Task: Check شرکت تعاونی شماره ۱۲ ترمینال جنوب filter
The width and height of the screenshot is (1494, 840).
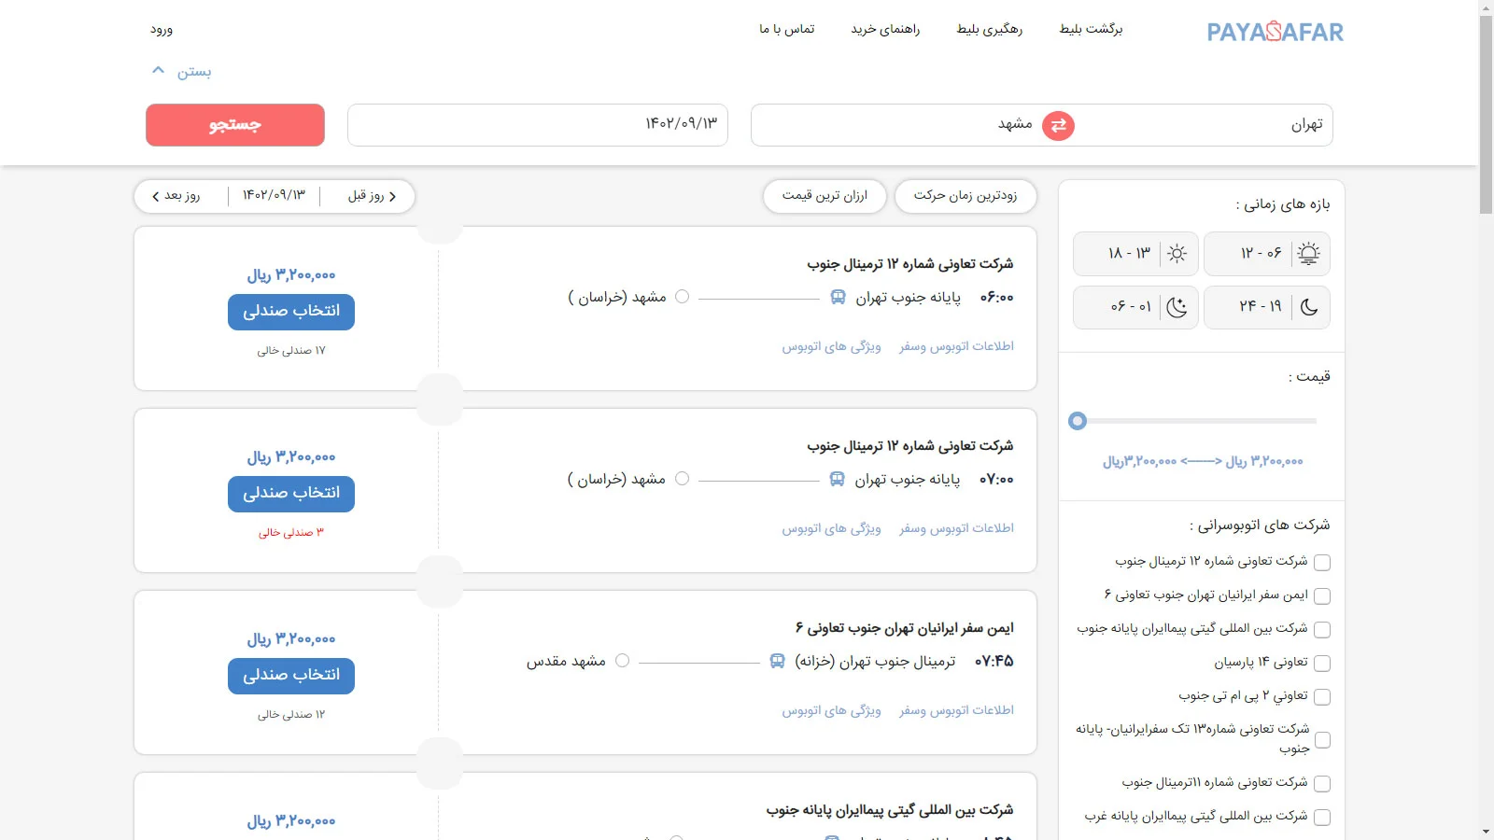Action: point(1322,563)
